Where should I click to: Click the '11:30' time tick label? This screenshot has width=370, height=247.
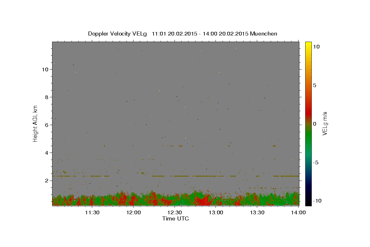pyautogui.click(x=92, y=212)
